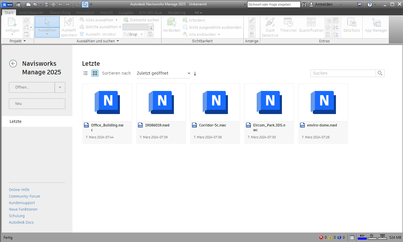Click the blue info count icon in the status bar
The height and width of the screenshot is (242, 403).
(x=339, y=237)
